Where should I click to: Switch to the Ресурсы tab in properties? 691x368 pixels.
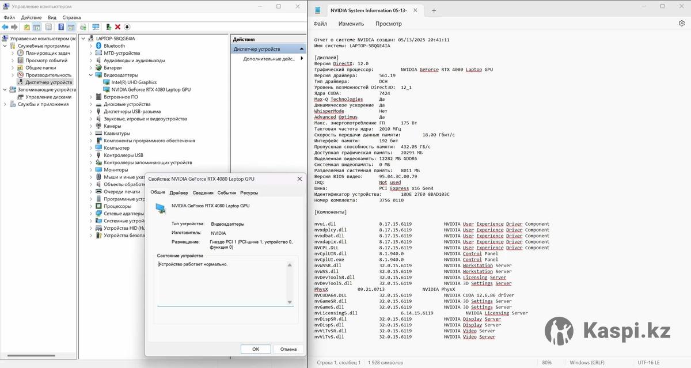[249, 192]
